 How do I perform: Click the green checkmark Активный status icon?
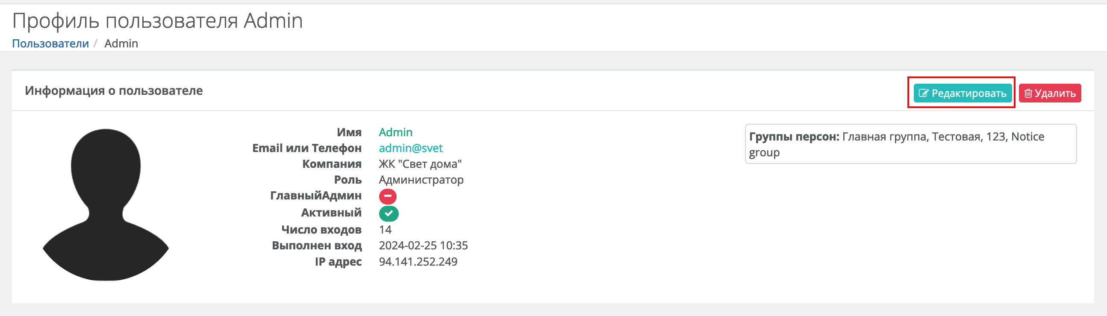389,214
